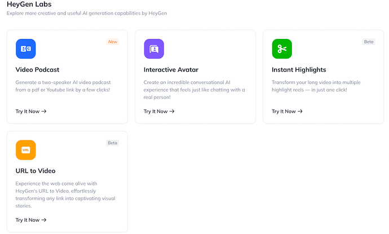Image resolution: width=389 pixels, height=234 pixels.
Task: Select the URL to Video title
Action: click(x=36, y=171)
